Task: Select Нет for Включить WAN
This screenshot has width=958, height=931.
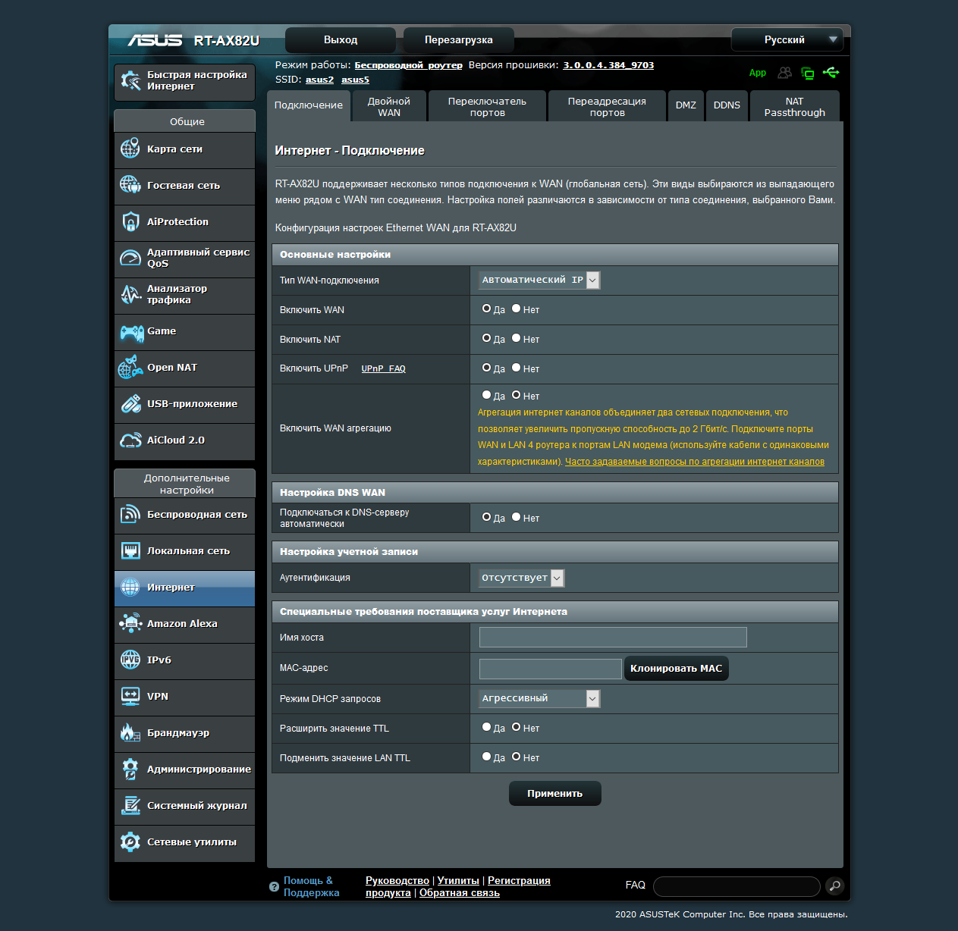Action: tap(516, 309)
